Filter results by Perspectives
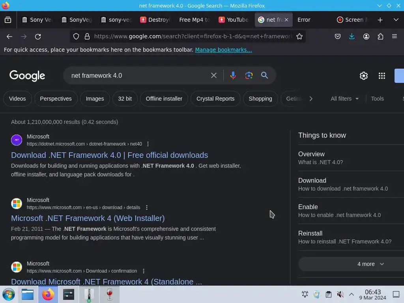The height and width of the screenshot is (303, 404). (56, 99)
